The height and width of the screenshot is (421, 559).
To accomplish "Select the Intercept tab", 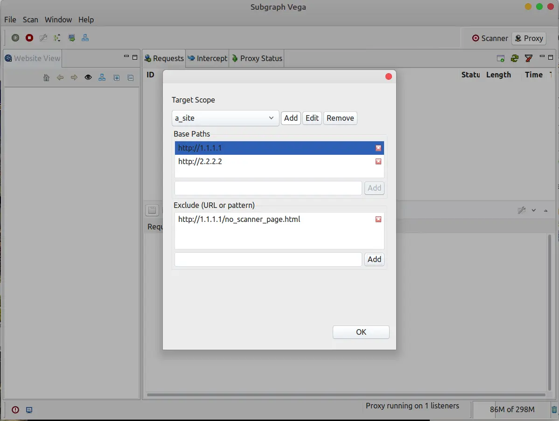I will point(208,58).
